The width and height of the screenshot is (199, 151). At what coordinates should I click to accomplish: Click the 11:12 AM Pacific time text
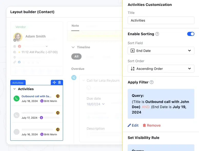[x=39, y=52]
